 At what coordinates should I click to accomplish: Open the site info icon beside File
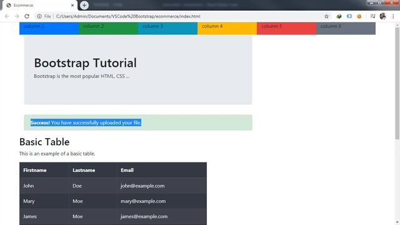click(39, 16)
